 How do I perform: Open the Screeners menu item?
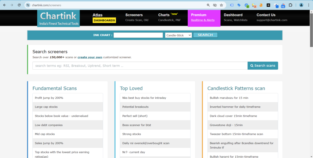137,17
